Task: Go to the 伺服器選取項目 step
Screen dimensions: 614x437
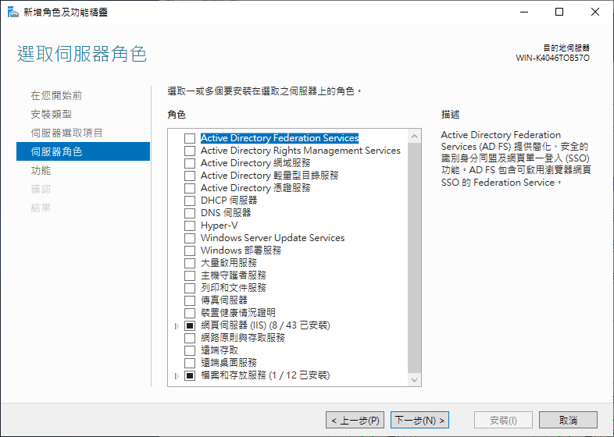Action: click(x=66, y=133)
